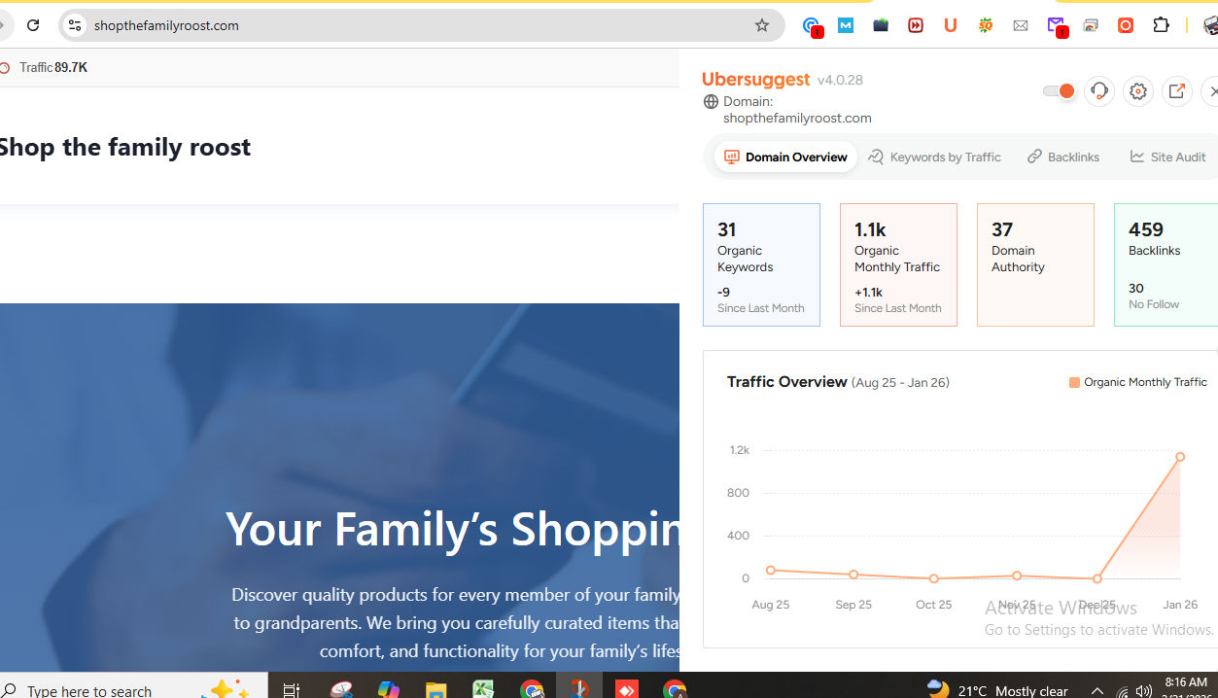Switch to the Site Audit tab
The width and height of the screenshot is (1218, 698).
[1167, 157]
